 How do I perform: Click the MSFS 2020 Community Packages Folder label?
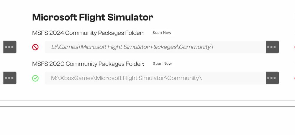88,64
